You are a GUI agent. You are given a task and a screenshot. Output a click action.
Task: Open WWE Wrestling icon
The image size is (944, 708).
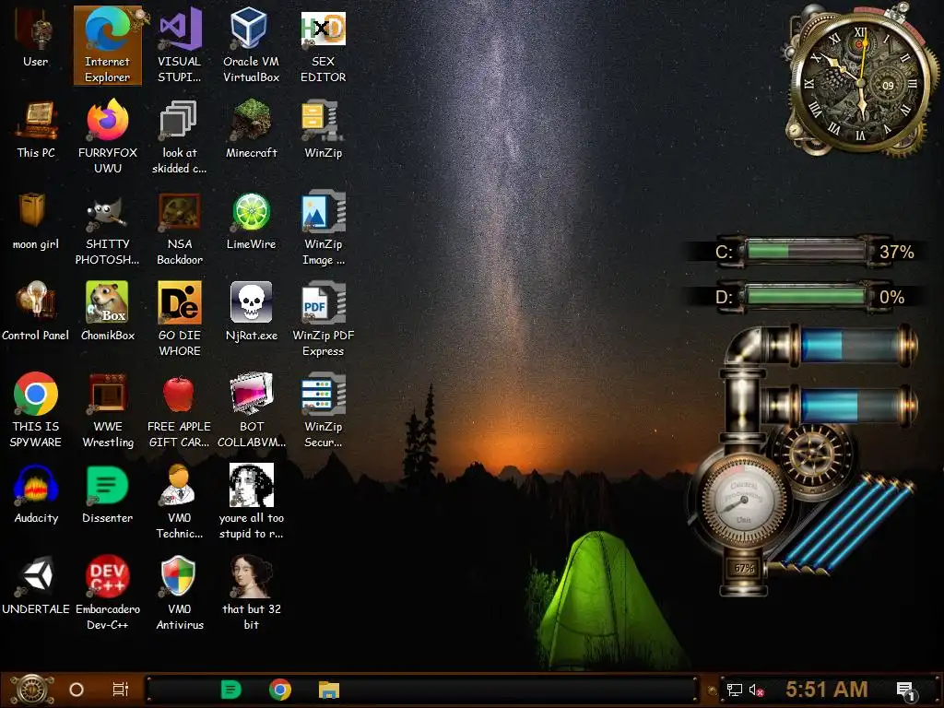(108, 410)
